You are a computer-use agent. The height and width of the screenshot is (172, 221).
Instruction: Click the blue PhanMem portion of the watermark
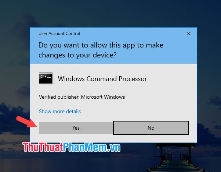84,147
